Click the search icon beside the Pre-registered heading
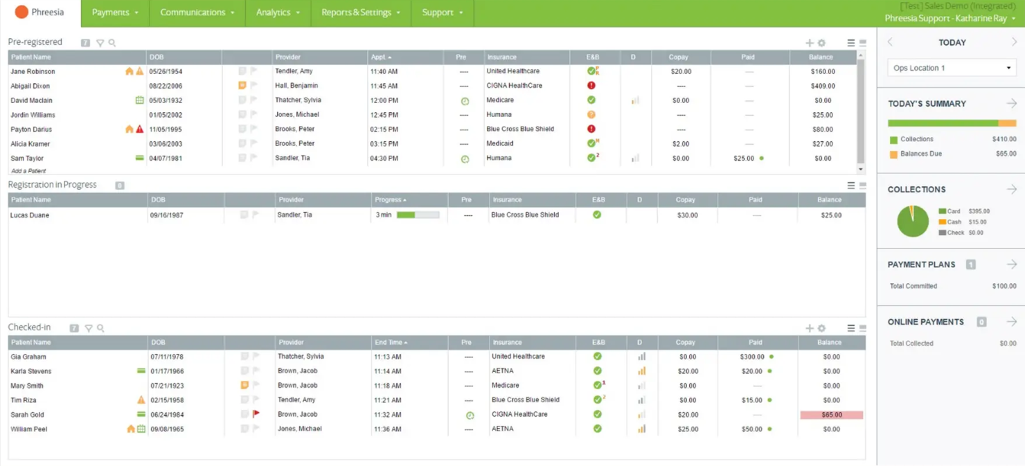The width and height of the screenshot is (1025, 466). point(112,43)
